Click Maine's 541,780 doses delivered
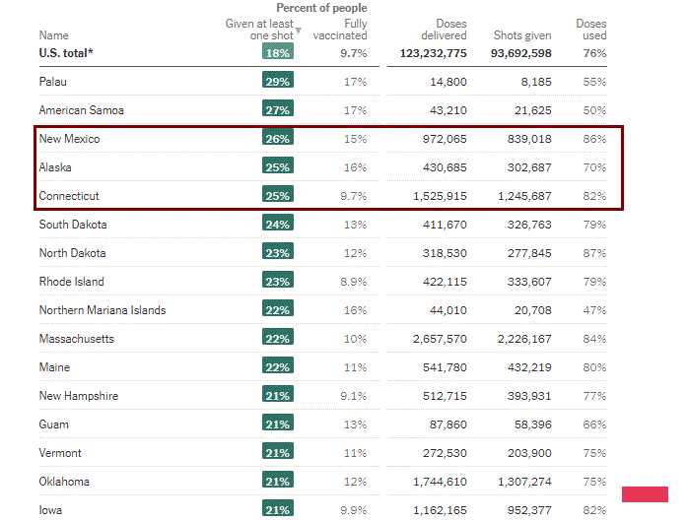This screenshot has height=522, width=688. 445,367
